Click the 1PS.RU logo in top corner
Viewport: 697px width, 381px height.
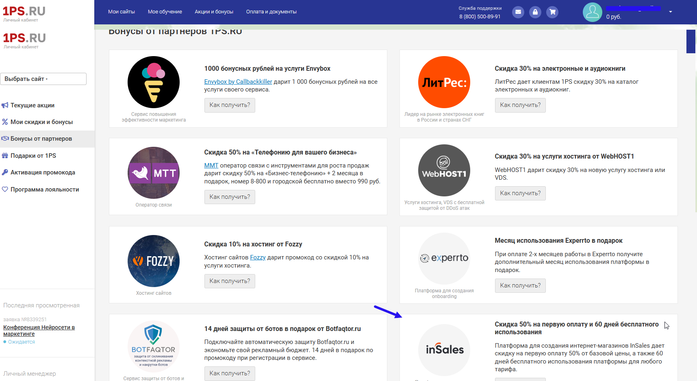tap(24, 13)
